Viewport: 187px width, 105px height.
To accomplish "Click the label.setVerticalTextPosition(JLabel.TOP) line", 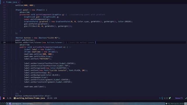I will 47,66.
